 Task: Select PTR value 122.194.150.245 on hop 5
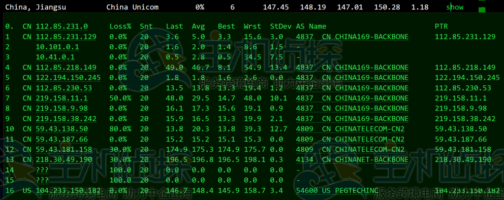click(x=468, y=78)
